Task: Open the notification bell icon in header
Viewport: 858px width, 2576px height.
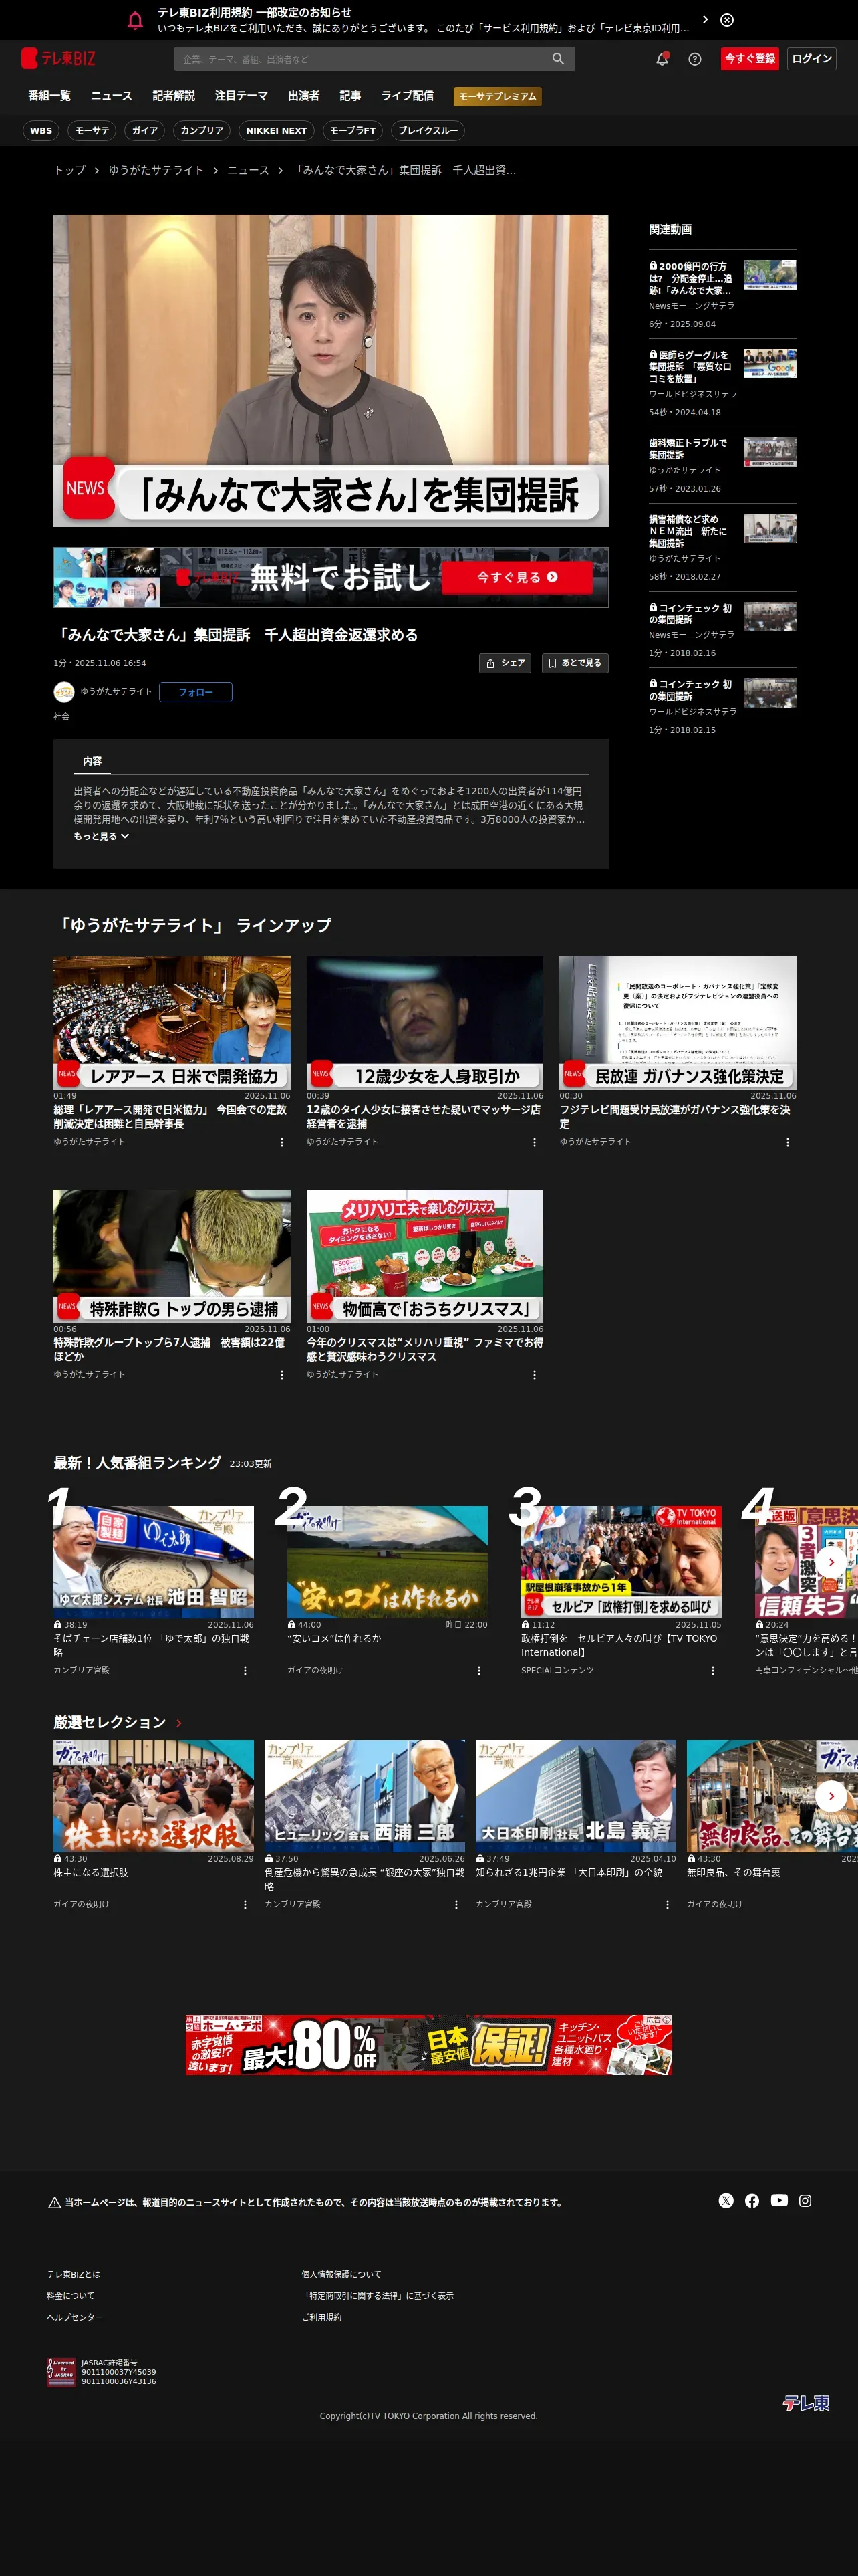Action: coord(662,59)
